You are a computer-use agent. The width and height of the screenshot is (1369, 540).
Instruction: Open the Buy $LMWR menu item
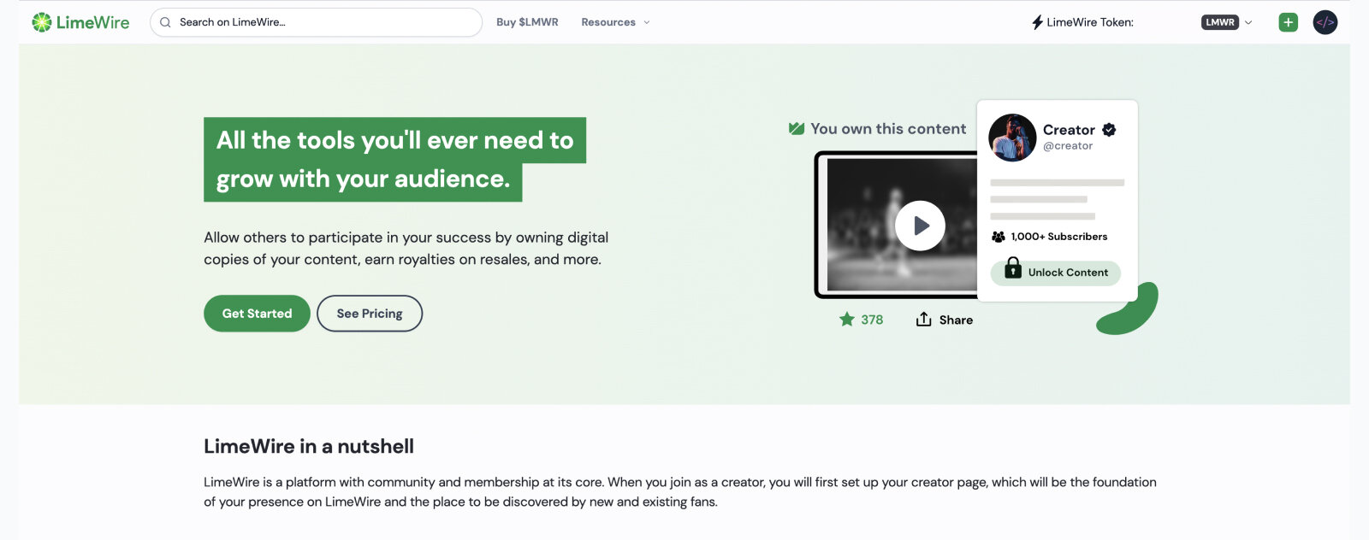(x=527, y=22)
